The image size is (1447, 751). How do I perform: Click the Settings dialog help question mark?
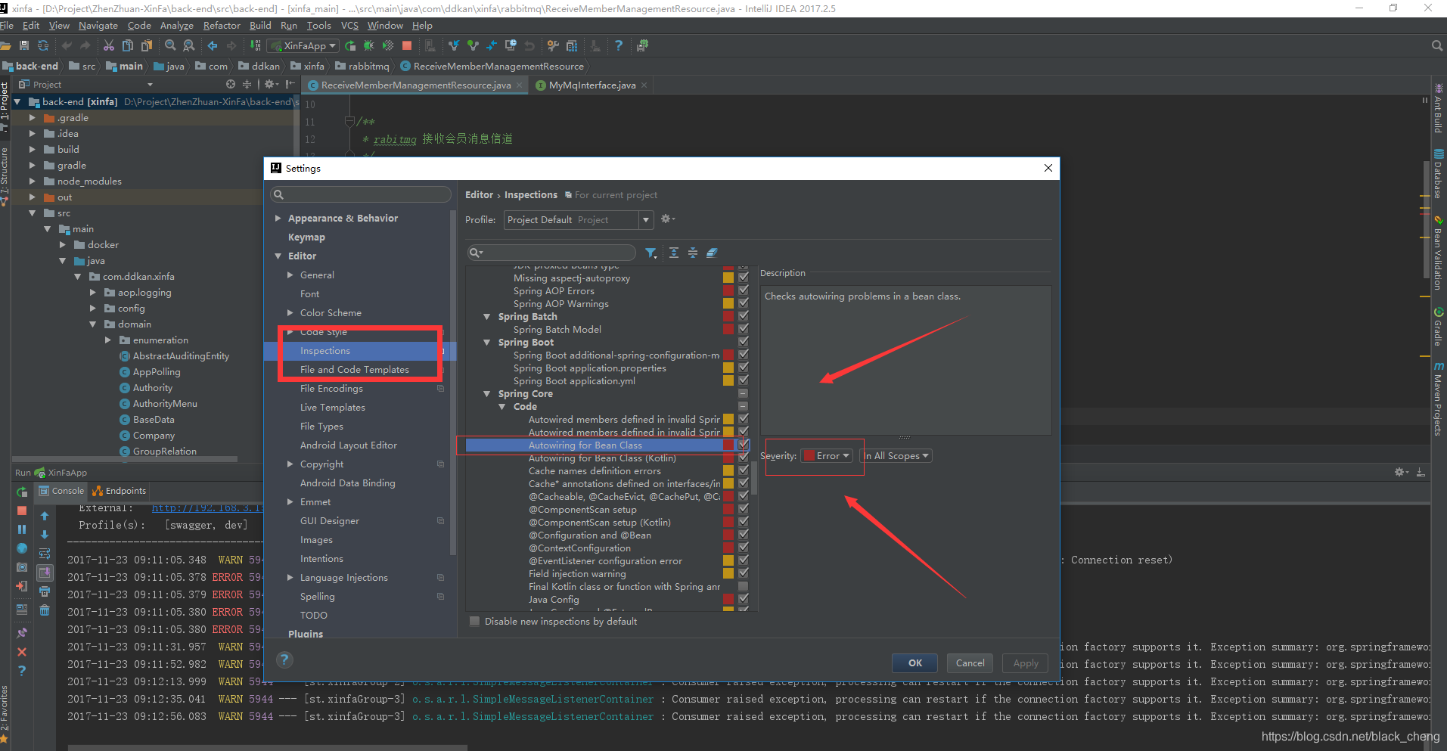click(284, 659)
